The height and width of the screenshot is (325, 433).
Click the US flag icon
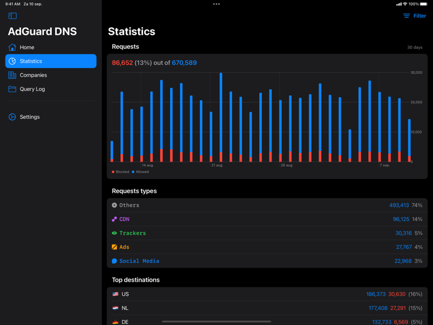point(116,294)
